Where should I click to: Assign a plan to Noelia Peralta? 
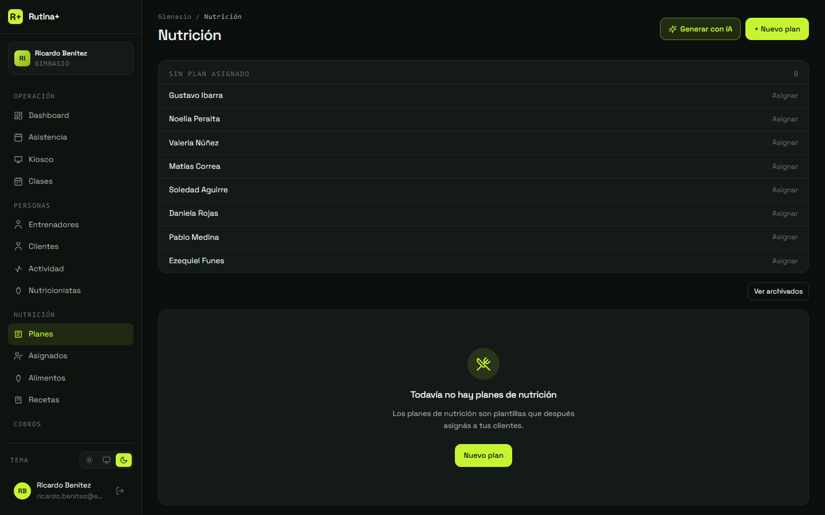tap(785, 119)
